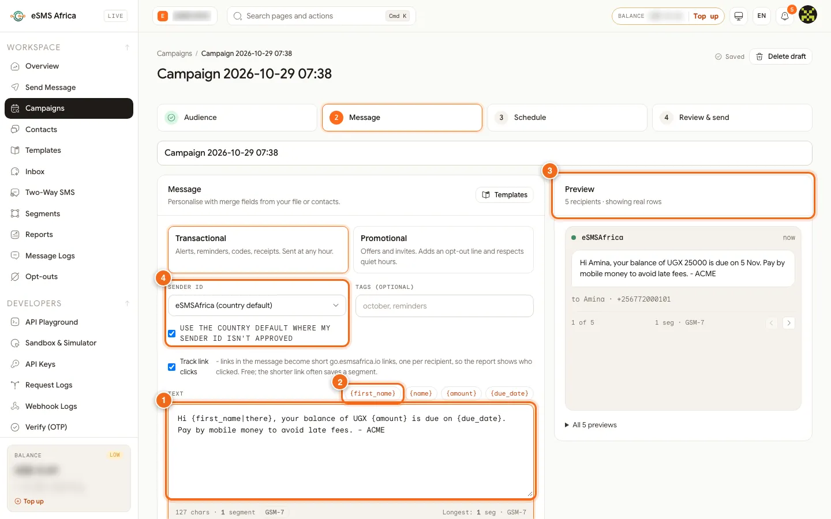Select the Promotional message type
Viewport: 831px width, 519px height.
443,249
